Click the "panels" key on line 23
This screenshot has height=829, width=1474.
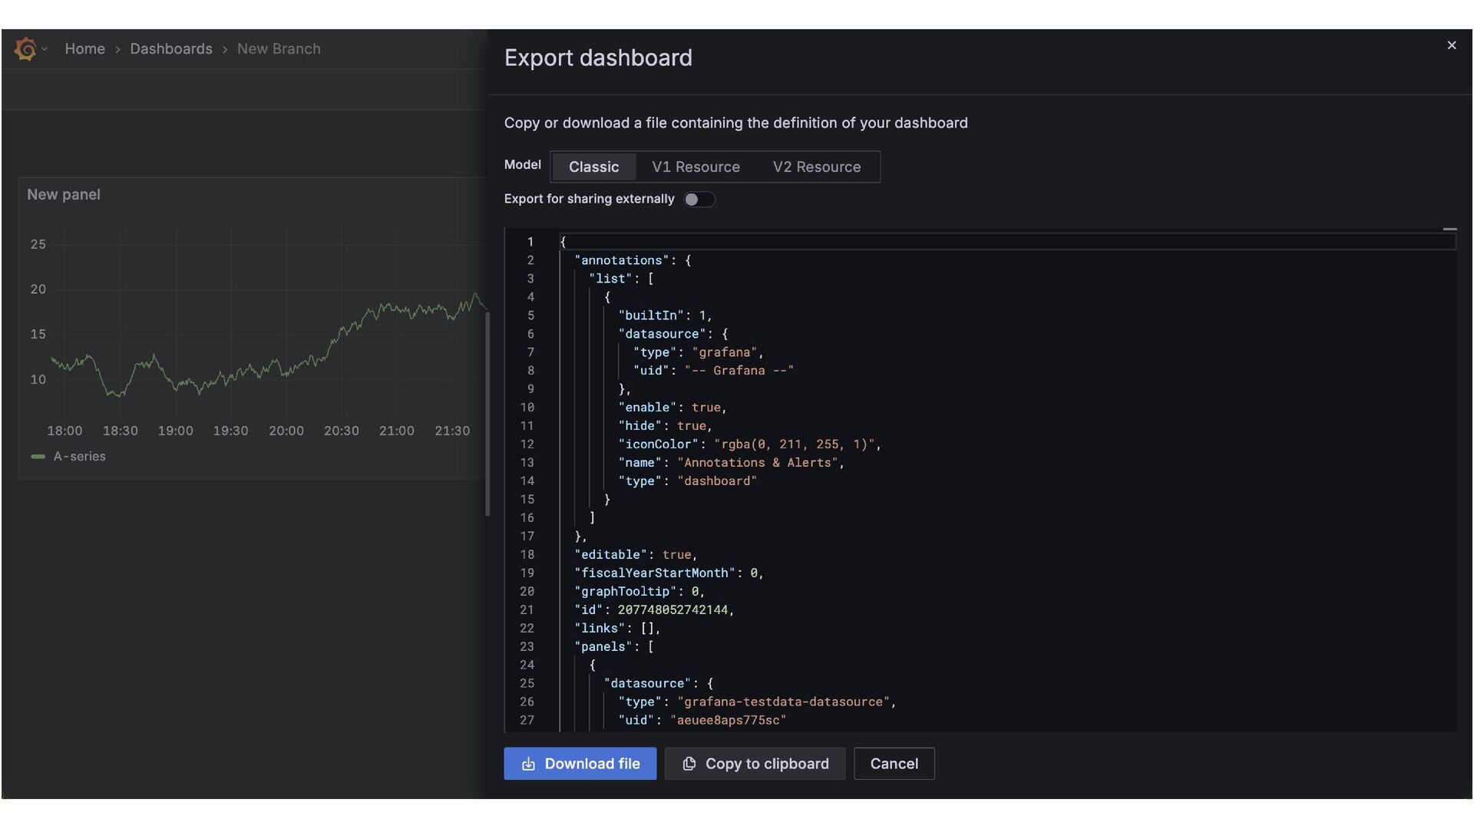pyautogui.click(x=603, y=647)
